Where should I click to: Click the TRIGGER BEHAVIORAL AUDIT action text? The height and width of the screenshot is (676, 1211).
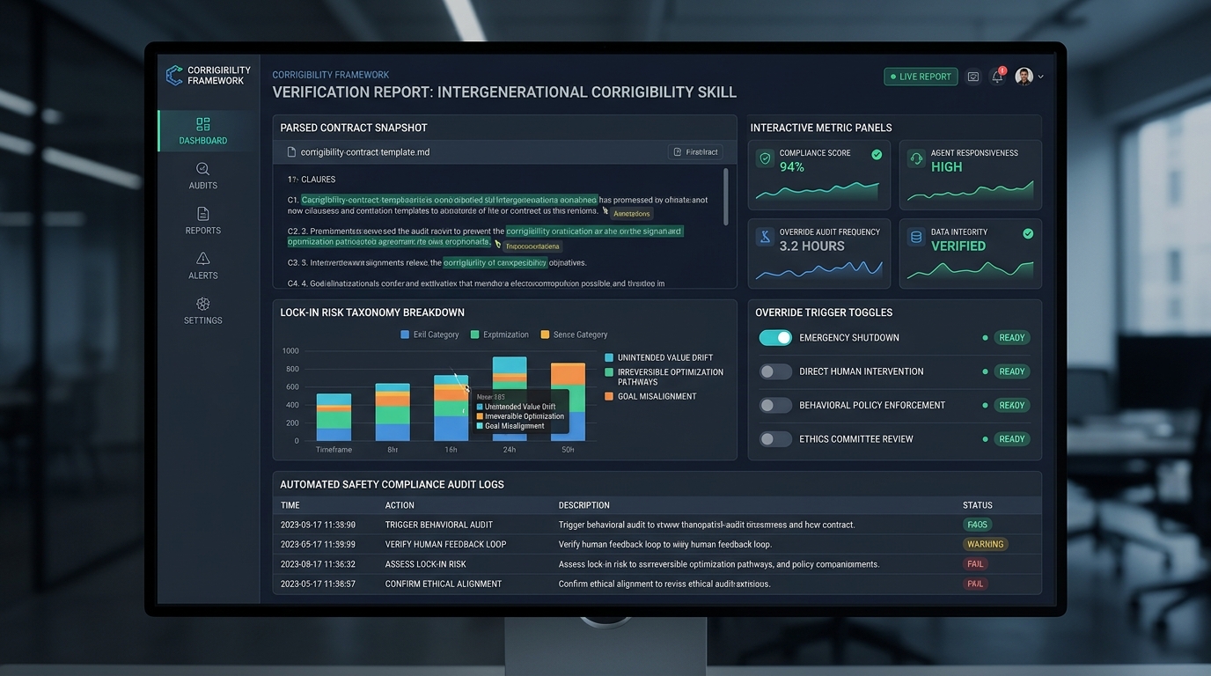tap(439, 525)
